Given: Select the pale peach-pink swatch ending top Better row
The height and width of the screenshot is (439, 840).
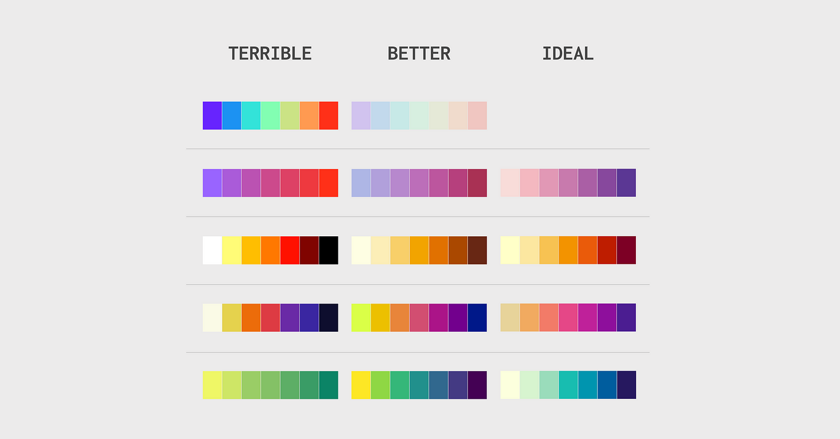Looking at the screenshot, I should [x=478, y=115].
